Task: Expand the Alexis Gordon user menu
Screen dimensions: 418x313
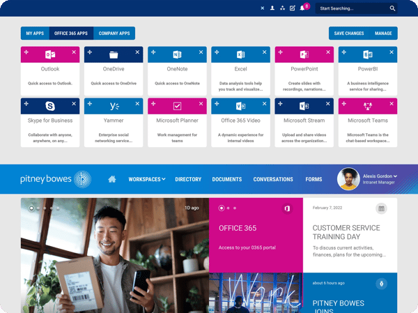Action: click(380, 176)
